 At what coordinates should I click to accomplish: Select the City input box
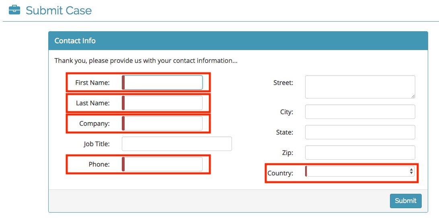[x=360, y=112]
